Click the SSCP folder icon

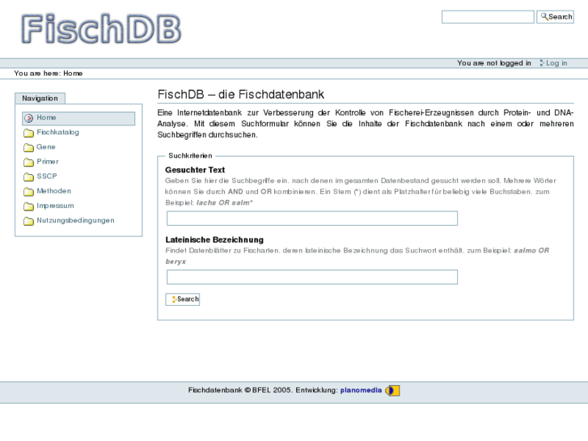(28, 176)
